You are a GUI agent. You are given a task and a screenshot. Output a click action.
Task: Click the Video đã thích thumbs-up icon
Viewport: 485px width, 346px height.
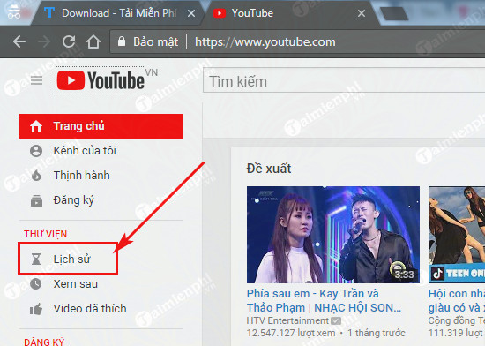36,309
